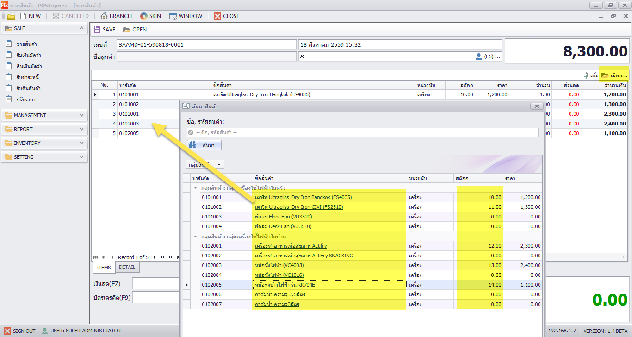The image size is (632, 337).
Task: Click the เลือก... select product button
Action: 614,75
